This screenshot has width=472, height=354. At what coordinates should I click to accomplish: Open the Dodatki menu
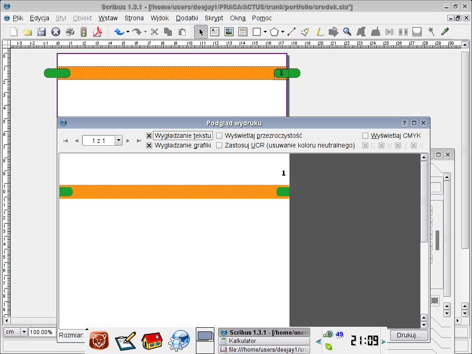tap(187, 18)
